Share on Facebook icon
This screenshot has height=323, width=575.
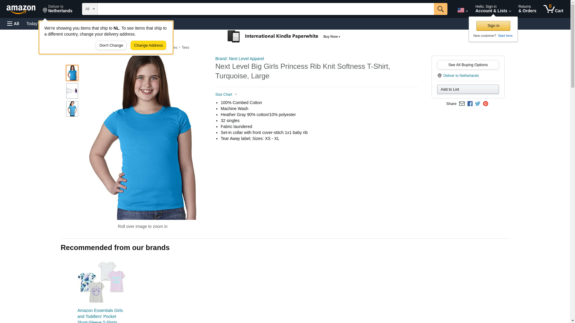(470, 104)
